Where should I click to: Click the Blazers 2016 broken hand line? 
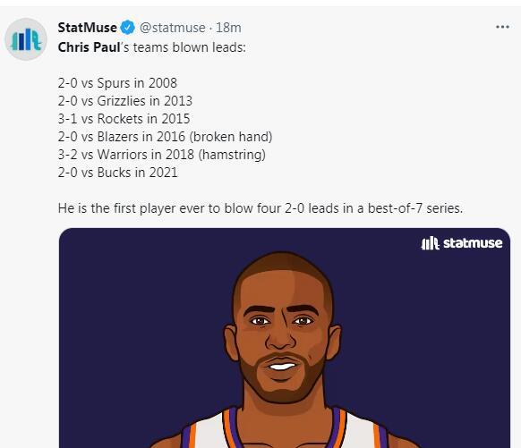coord(165,137)
